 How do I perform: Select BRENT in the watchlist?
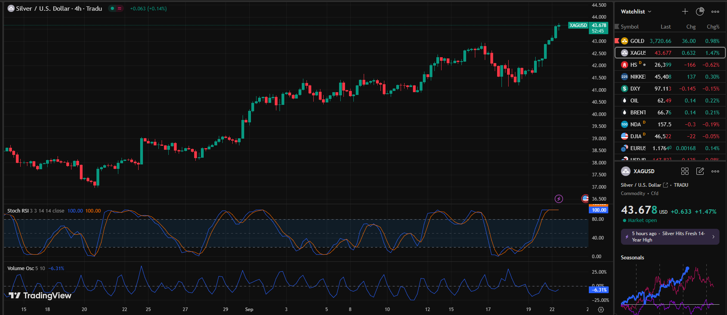[x=638, y=112]
